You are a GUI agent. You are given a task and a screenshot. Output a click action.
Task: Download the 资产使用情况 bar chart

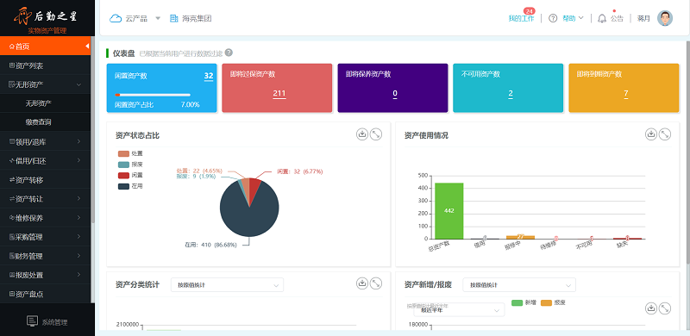651,134
